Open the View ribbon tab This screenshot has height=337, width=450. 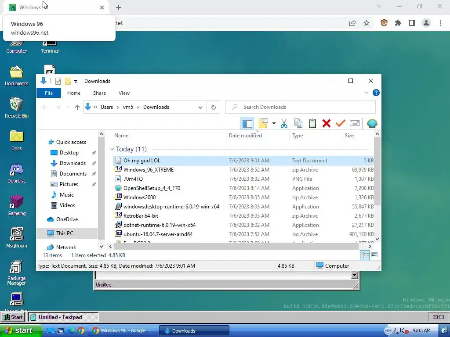tap(124, 93)
